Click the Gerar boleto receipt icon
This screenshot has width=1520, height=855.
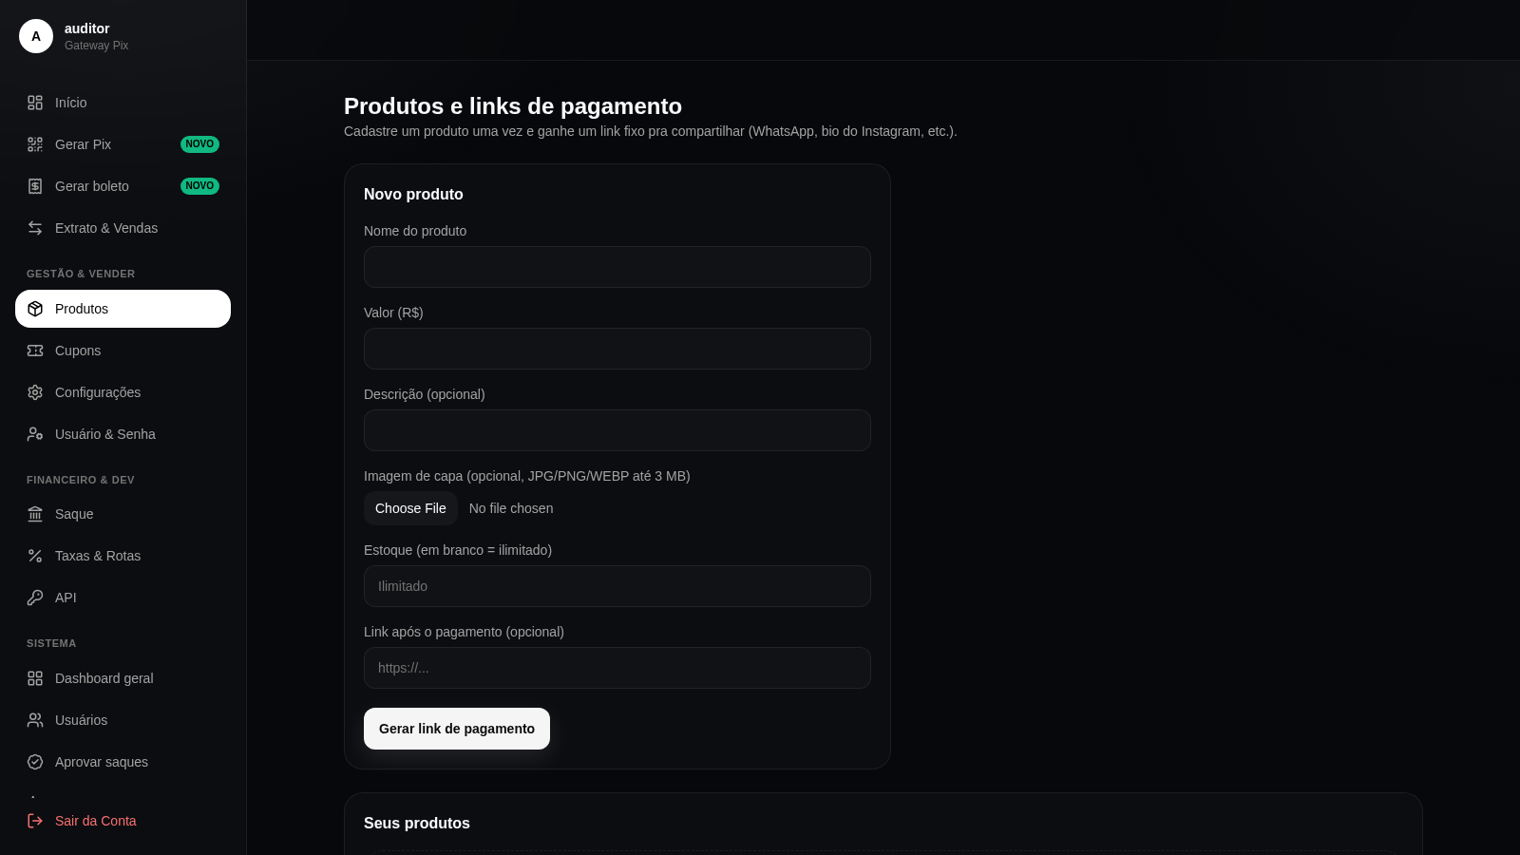35,186
